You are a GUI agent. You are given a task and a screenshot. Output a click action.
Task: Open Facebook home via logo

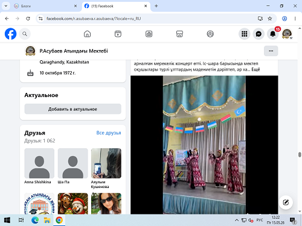(x=10, y=34)
